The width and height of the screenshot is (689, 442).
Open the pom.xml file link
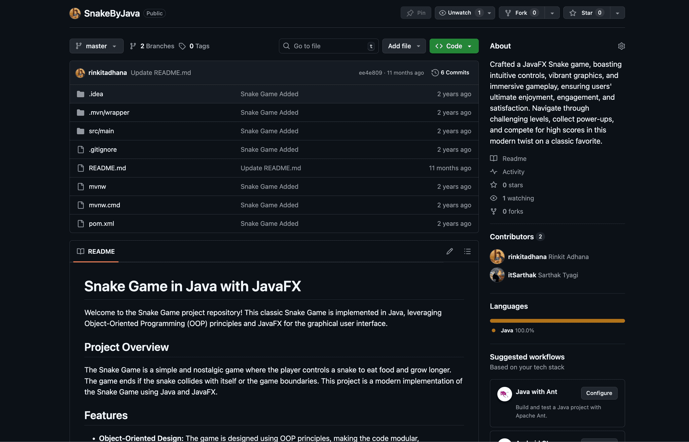pos(101,224)
